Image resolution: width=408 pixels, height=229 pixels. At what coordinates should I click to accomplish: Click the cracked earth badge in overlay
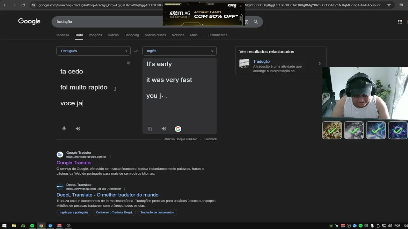pyautogui.click(x=332, y=130)
